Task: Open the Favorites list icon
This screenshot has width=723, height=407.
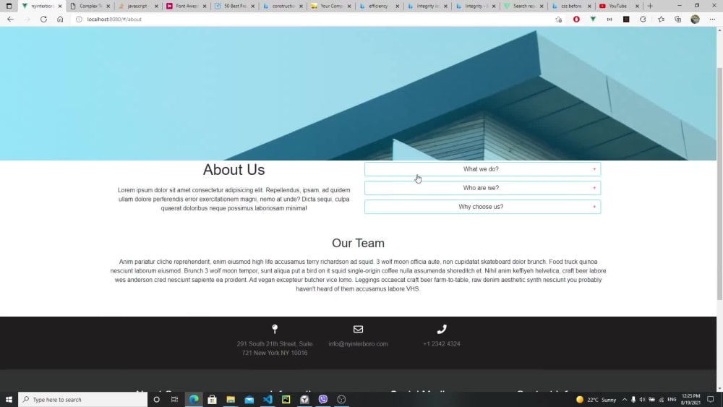Action: [x=662, y=20]
